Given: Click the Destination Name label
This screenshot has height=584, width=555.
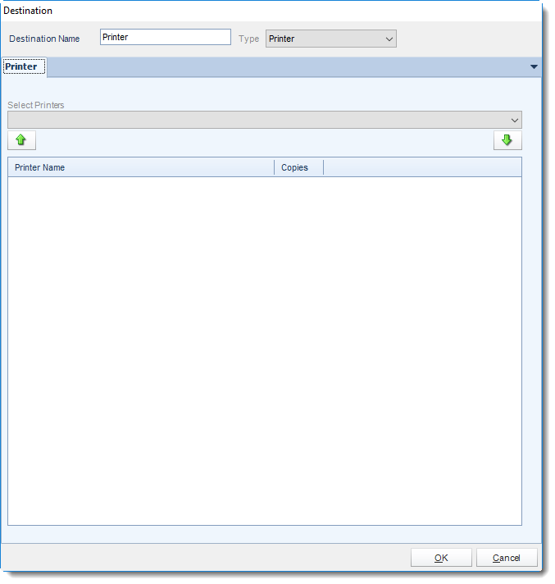Looking at the screenshot, I should click(x=44, y=39).
